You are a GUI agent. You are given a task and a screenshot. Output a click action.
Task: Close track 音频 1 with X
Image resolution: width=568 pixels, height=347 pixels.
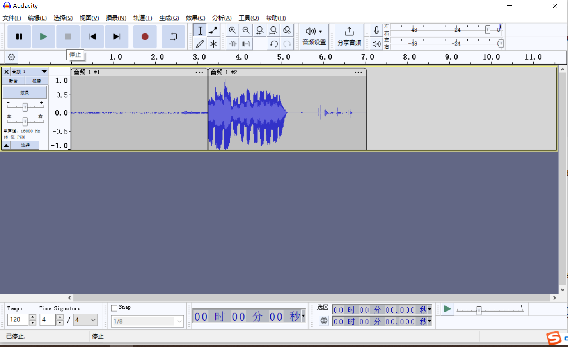pyautogui.click(x=6, y=72)
